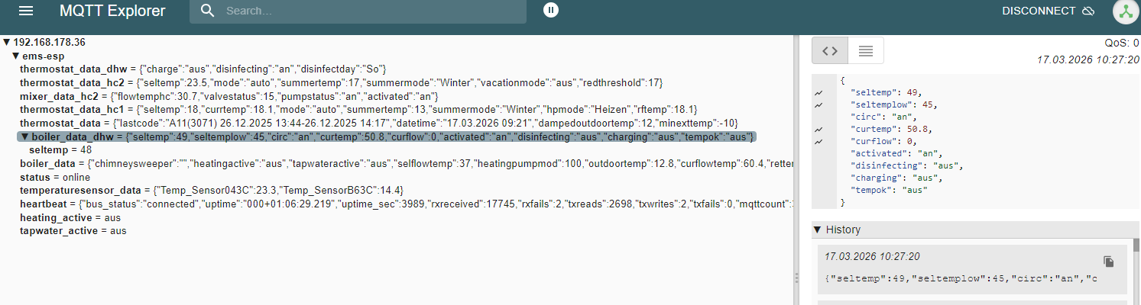
Task: Click the panel splitter drag handle
Action: (x=796, y=278)
